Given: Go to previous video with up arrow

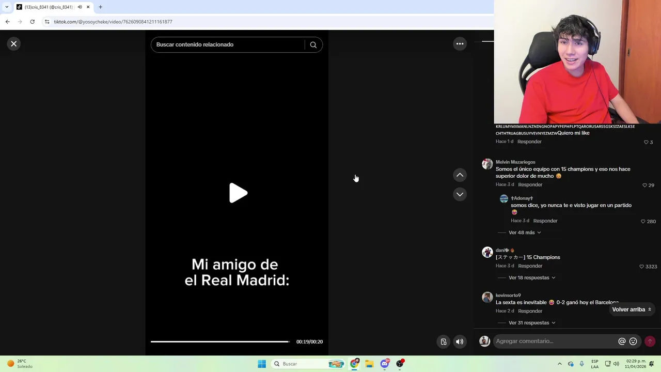Looking at the screenshot, I should pos(460,175).
